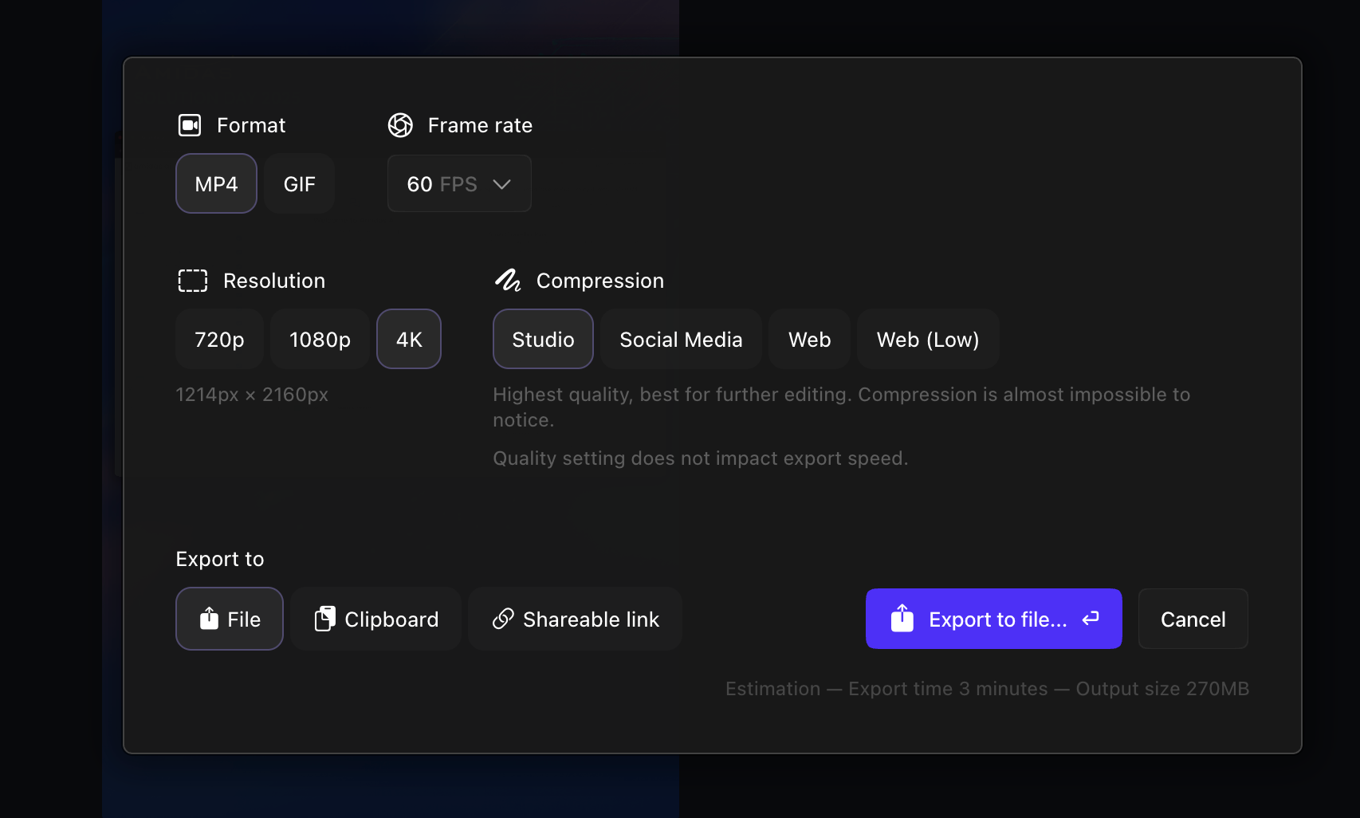This screenshot has height=818, width=1360.
Task: Click the Frame rate aperture icon
Action: (400, 125)
